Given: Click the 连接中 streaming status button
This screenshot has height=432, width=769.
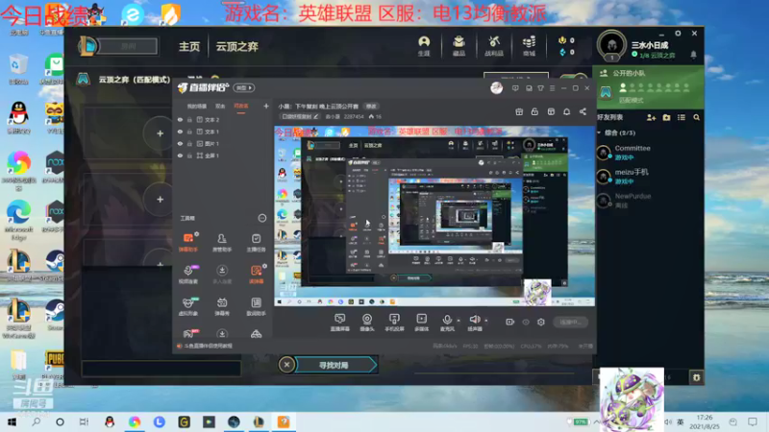Looking at the screenshot, I should click(570, 323).
